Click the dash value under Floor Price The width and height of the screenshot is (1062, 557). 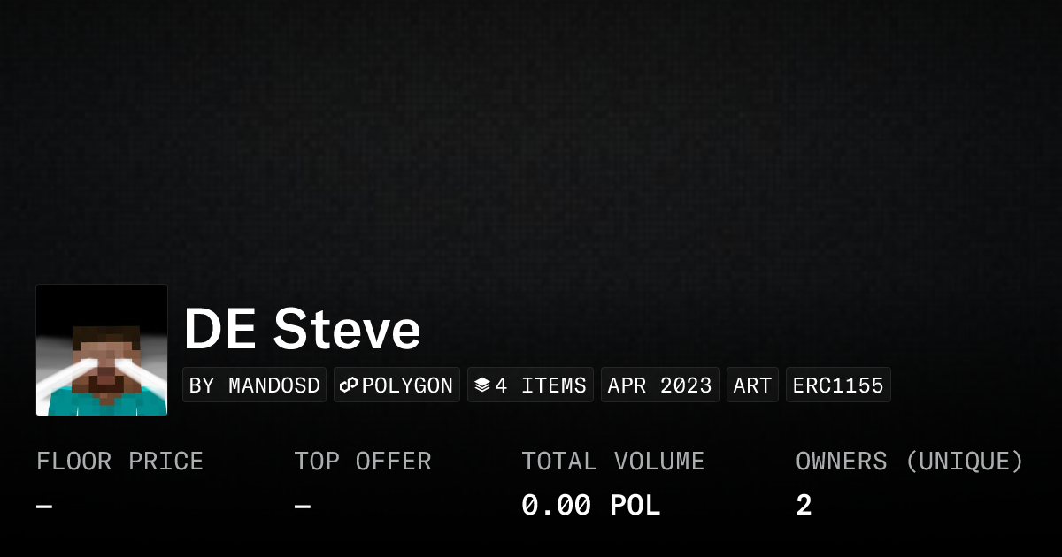pos(44,507)
